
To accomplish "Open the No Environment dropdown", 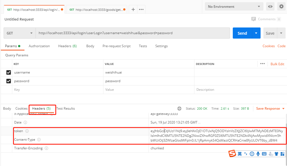I will click(x=234, y=6).
